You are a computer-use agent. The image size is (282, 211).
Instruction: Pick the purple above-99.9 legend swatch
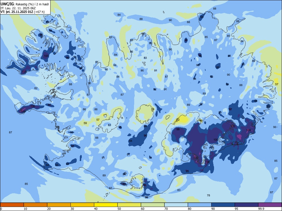coord(270,205)
